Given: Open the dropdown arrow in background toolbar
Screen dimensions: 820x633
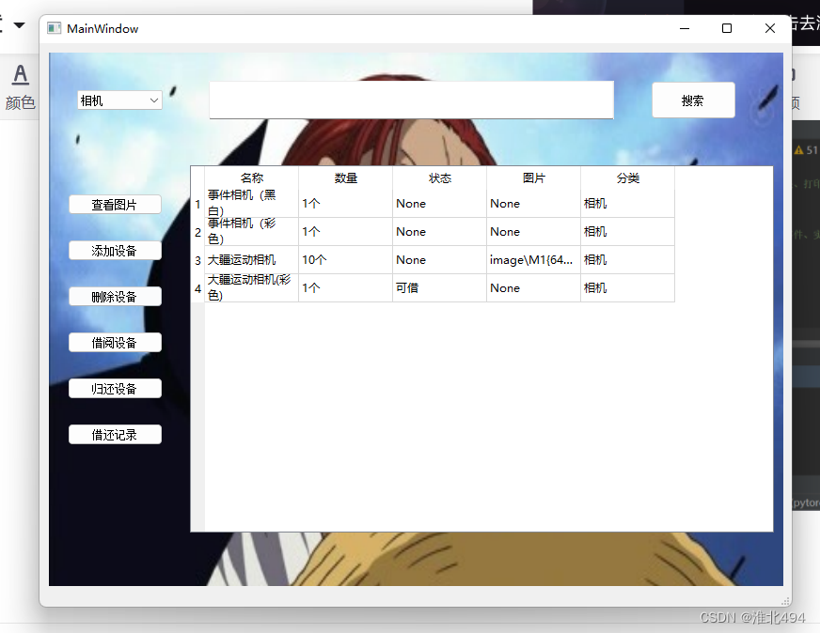Looking at the screenshot, I should tap(20, 25).
